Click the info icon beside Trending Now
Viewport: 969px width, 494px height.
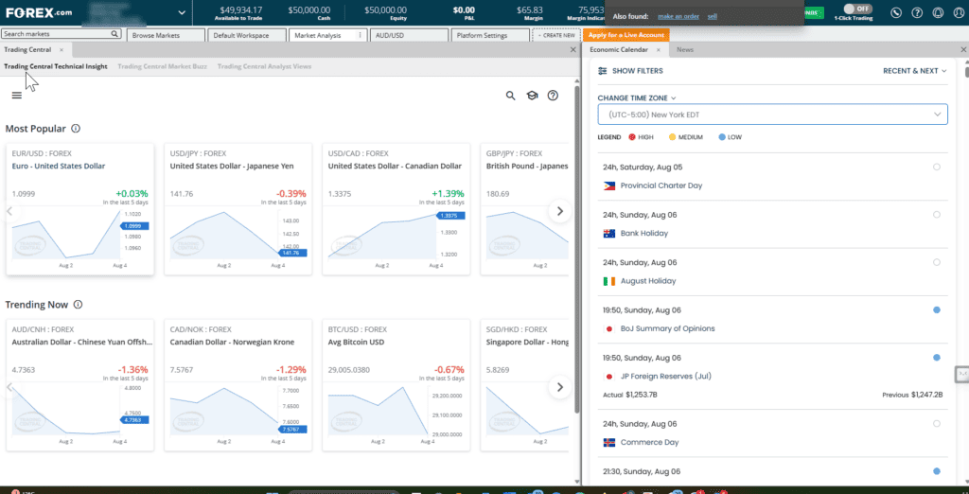(x=78, y=304)
